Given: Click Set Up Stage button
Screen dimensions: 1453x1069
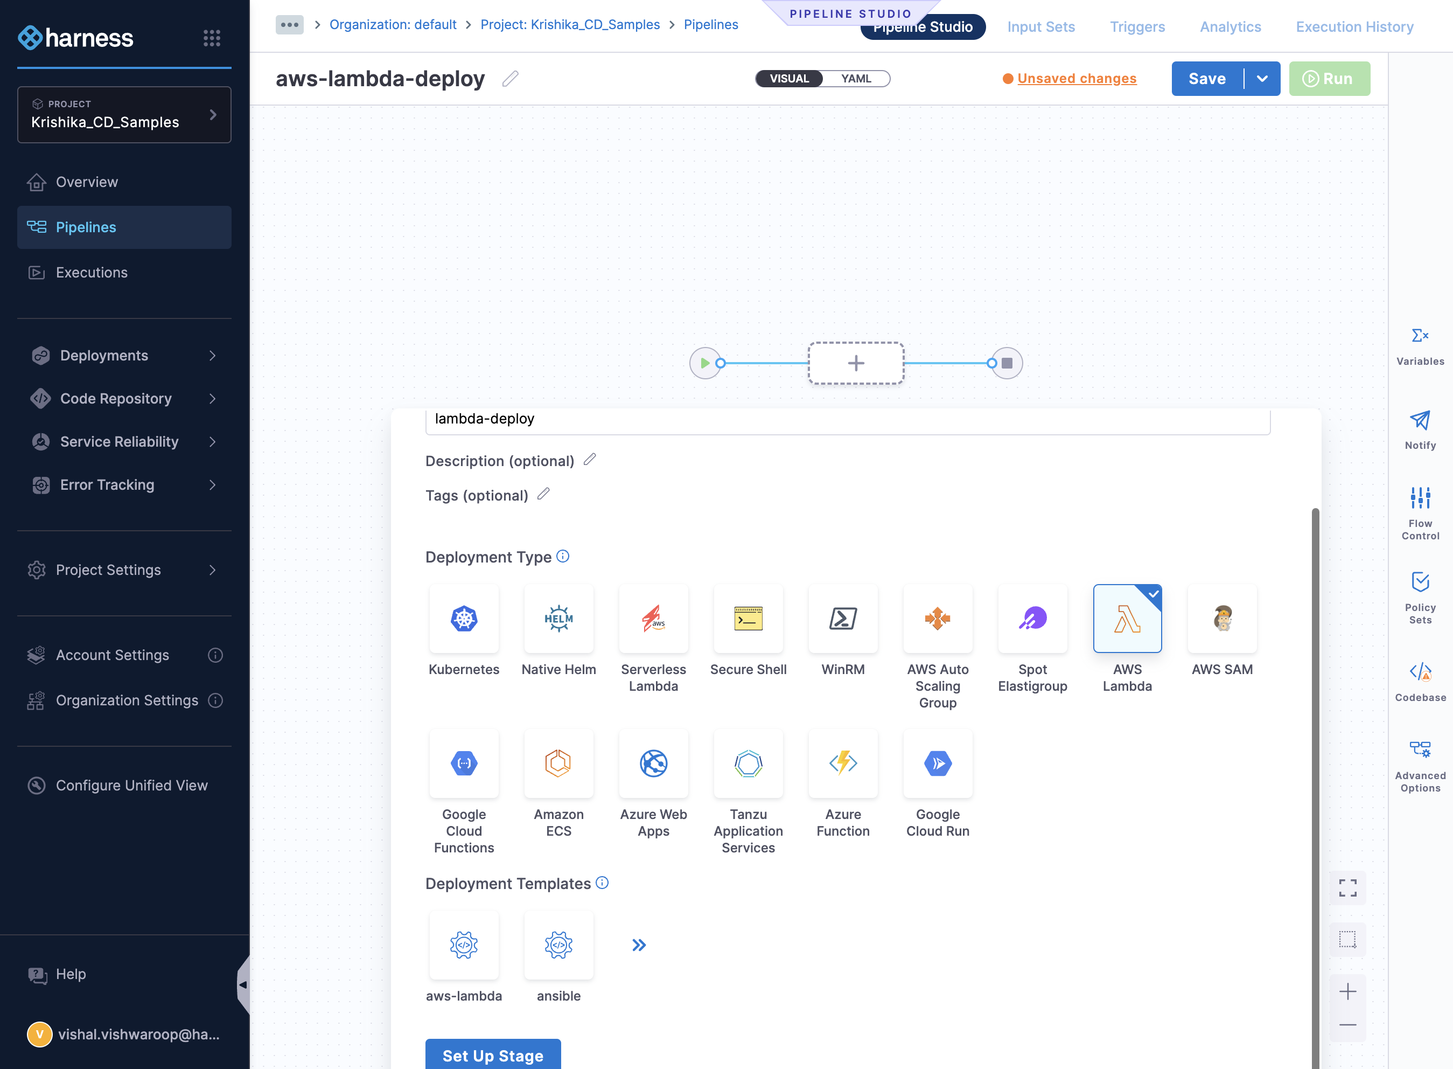Looking at the screenshot, I should click(493, 1055).
